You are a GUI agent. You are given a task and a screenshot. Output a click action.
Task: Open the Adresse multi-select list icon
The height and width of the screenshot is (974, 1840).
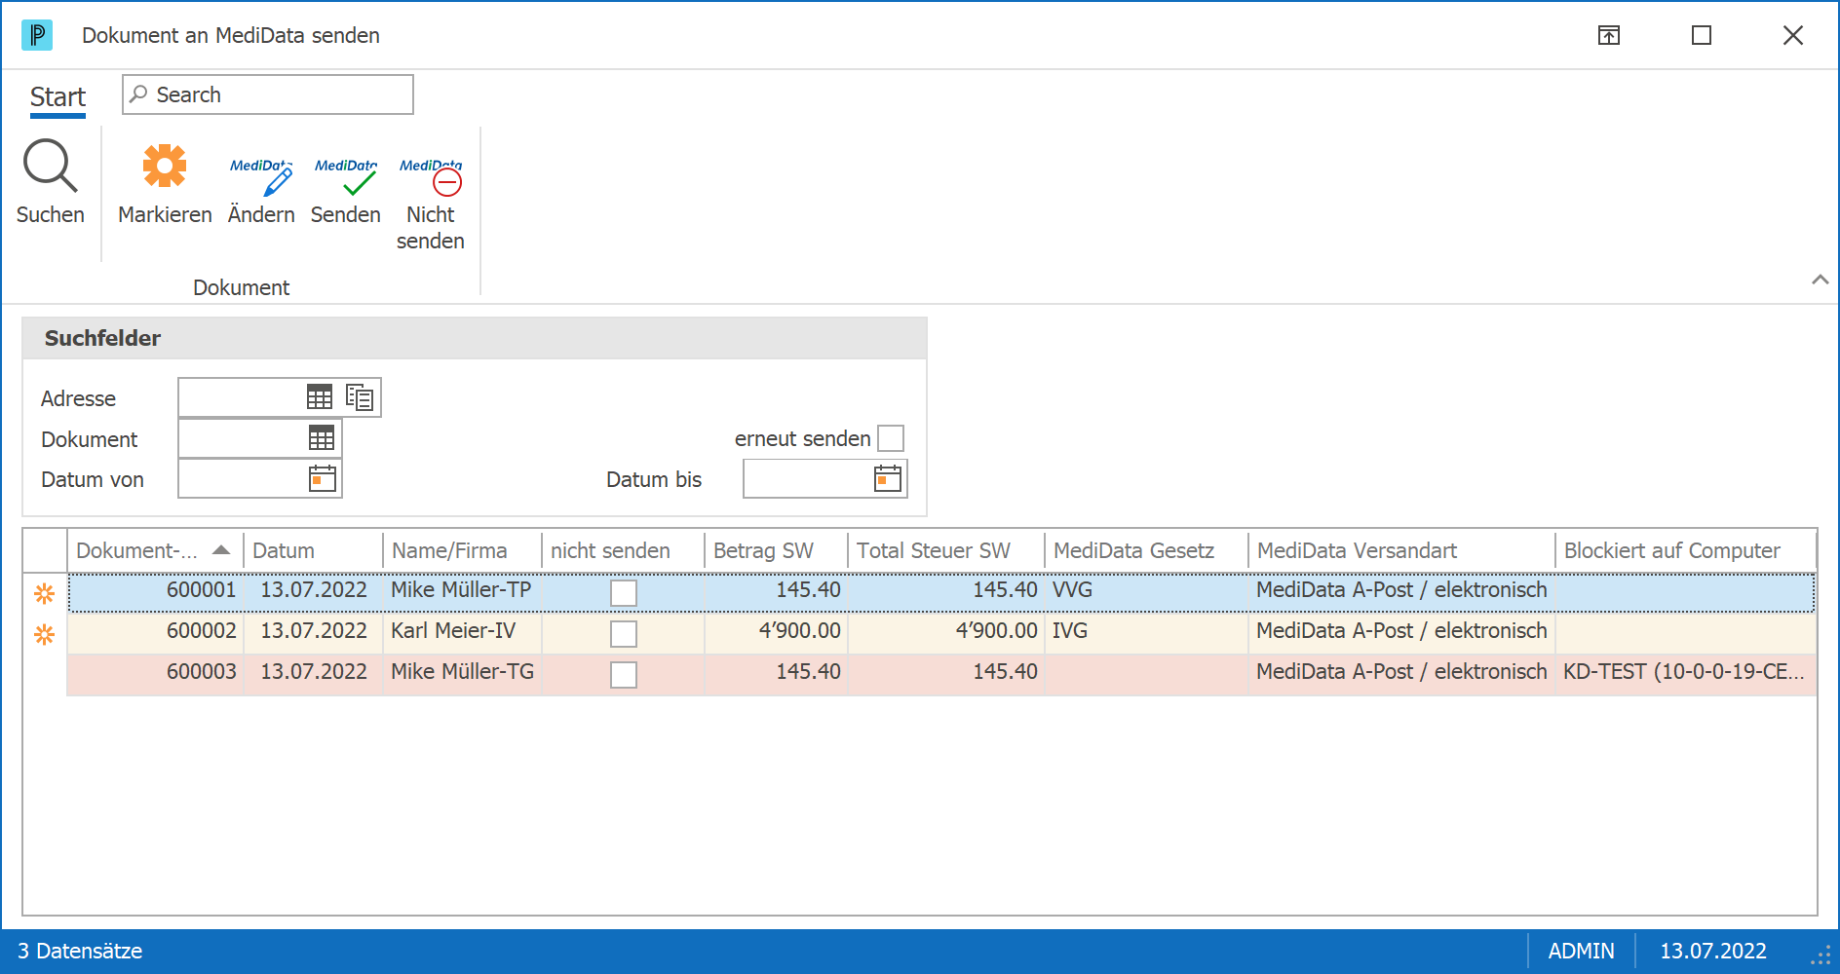click(x=360, y=397)
